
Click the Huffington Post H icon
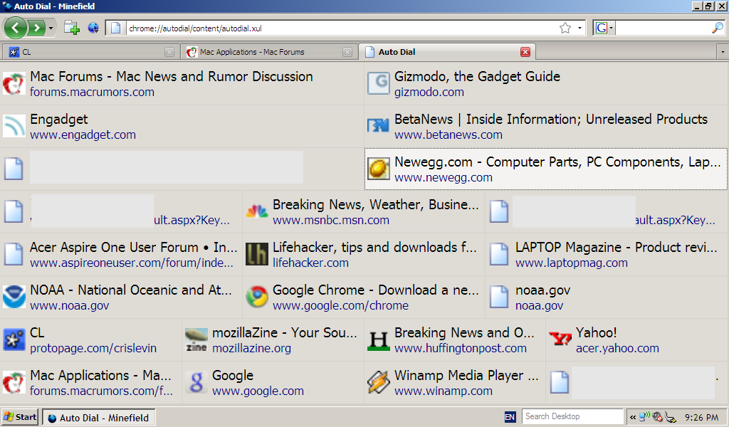(x=378, y=339)
